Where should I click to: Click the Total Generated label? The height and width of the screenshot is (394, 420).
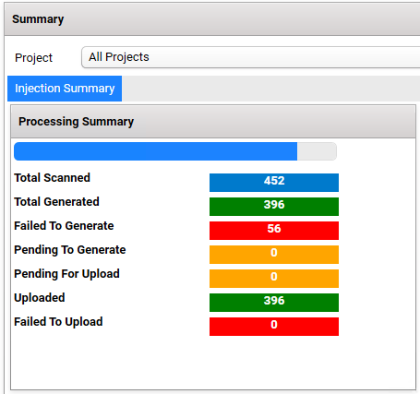pos(56,202)
